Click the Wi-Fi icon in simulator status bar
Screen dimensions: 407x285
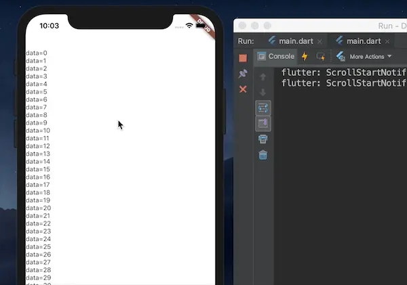click(x=189, y=26)
